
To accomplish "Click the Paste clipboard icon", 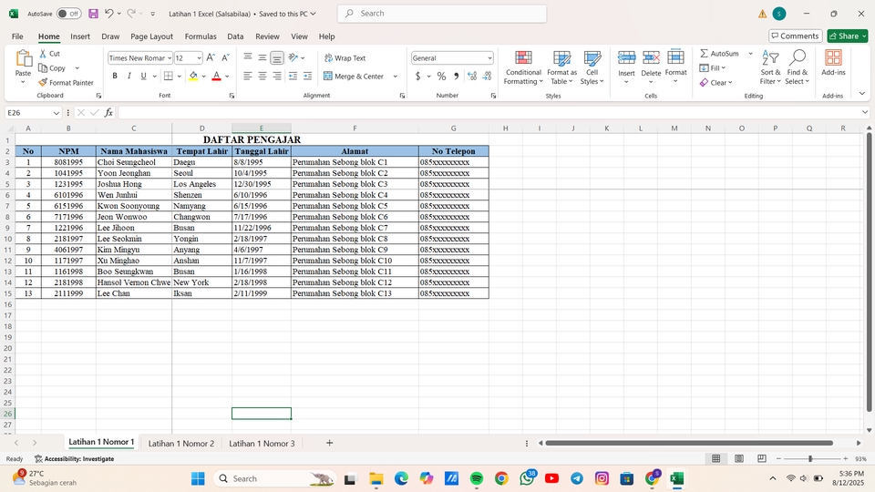I will pyautogui.click(x=23, y=58).
